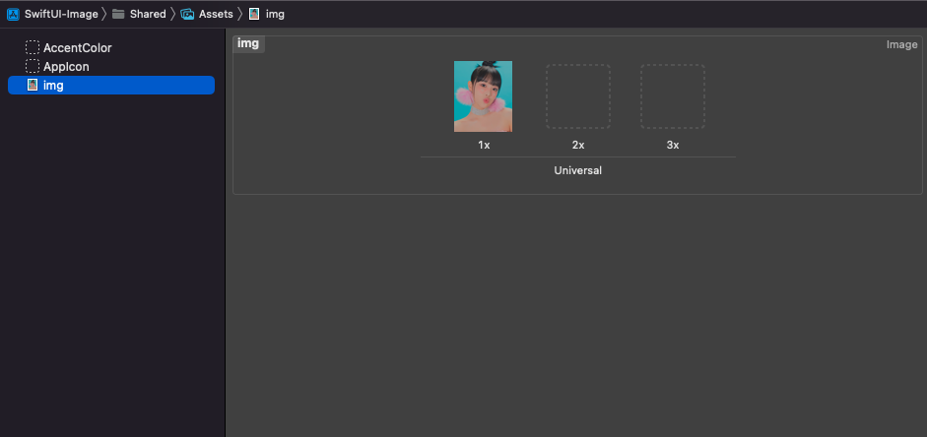927x437 pixels.
Task: Click the img title in the image set header
Action: tap(248, 43)
